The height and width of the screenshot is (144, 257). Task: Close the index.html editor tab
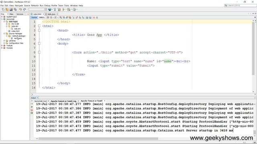pos(43,14)
